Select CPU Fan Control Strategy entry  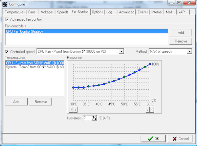point(87,31)
